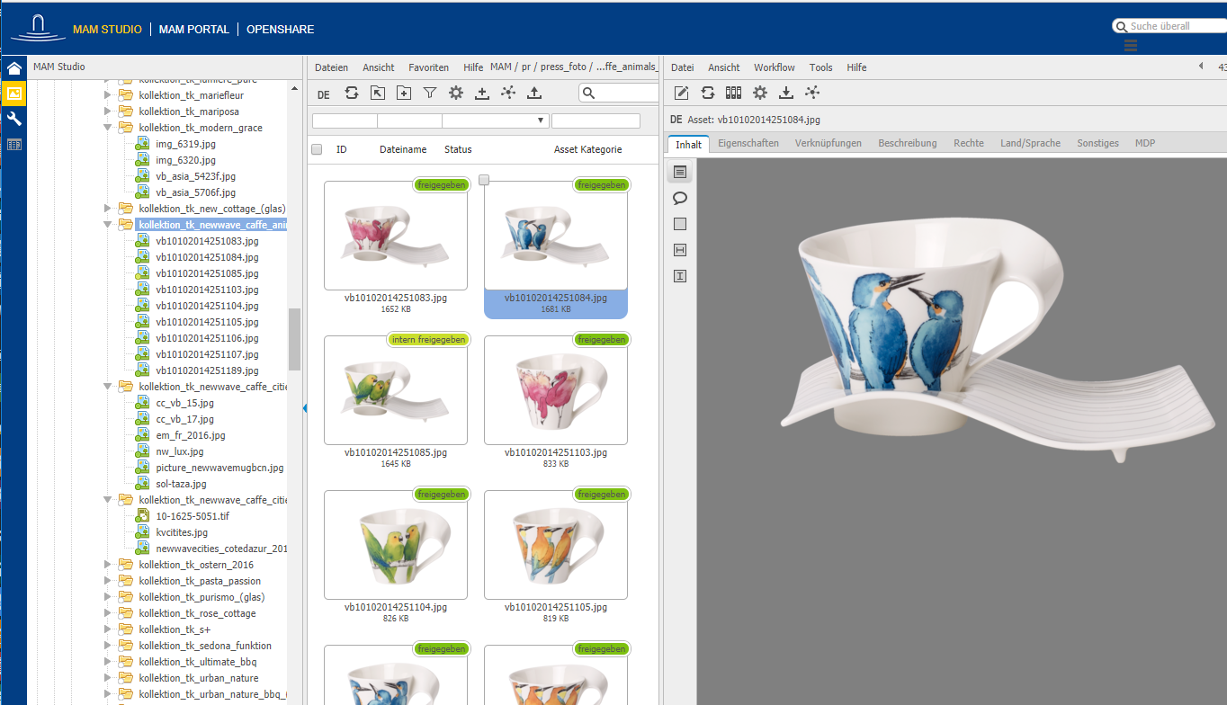Open the Favoriten menu
1227x705 pixels.
click(x=429, y=67)
